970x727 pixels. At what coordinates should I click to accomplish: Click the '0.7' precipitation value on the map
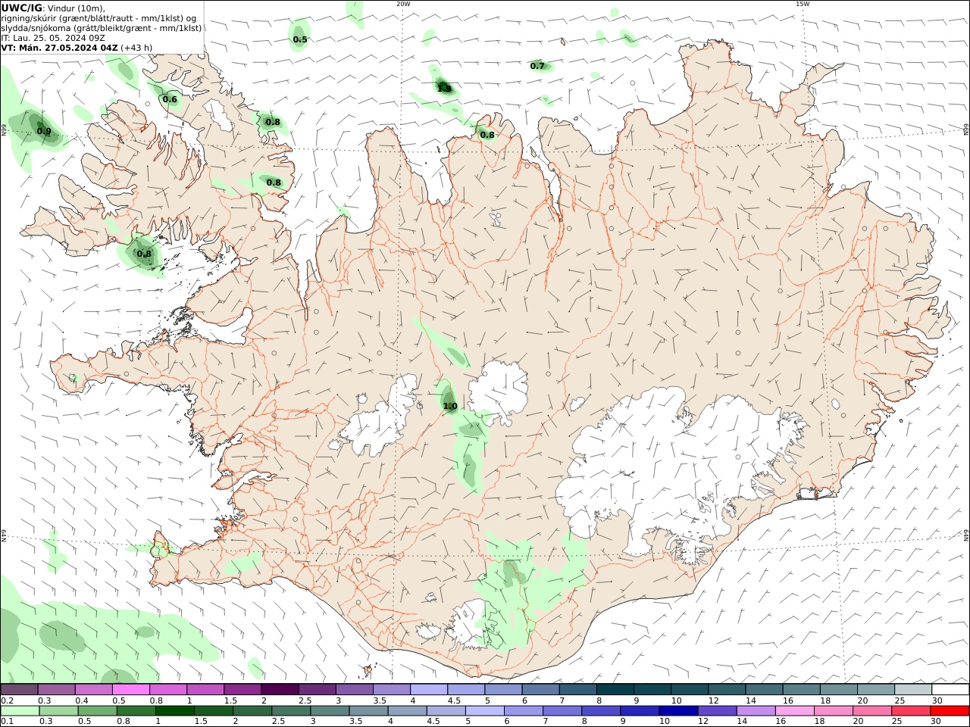point(537,66)
